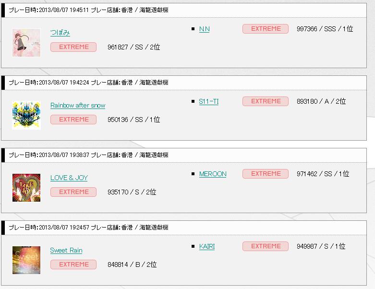Open the つぼみ song link
Image resolution: width=375 pixels, height=289 pixels.
[60, 33]
